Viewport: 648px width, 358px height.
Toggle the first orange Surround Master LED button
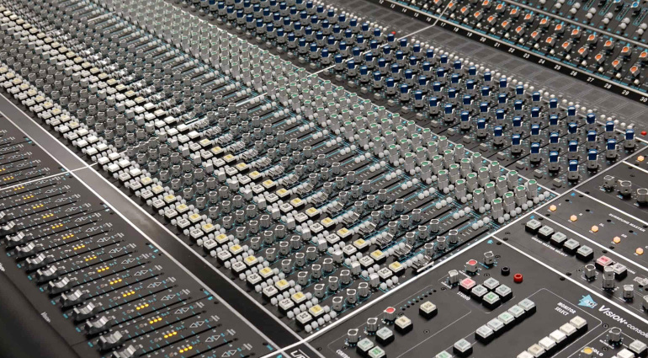553,208
